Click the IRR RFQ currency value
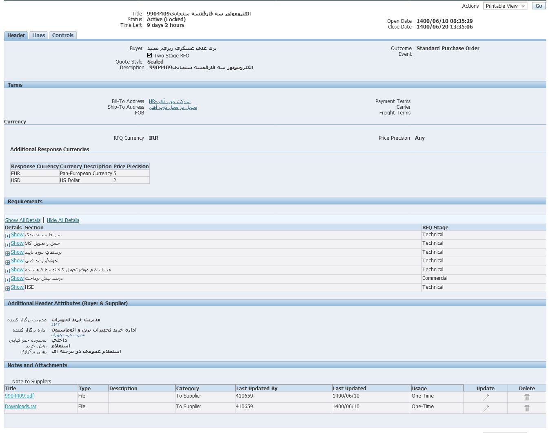Viewport: 550px width, 433px height. [154, 138]
